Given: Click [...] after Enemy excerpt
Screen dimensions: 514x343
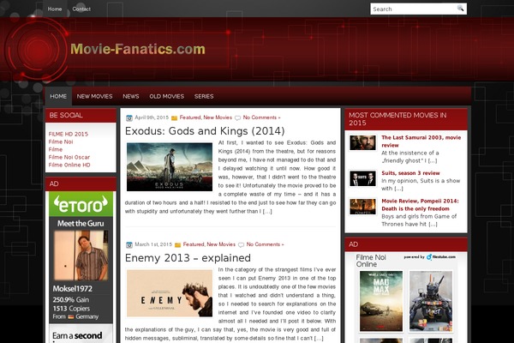Looking at the screenshot, I should point(319,338).
